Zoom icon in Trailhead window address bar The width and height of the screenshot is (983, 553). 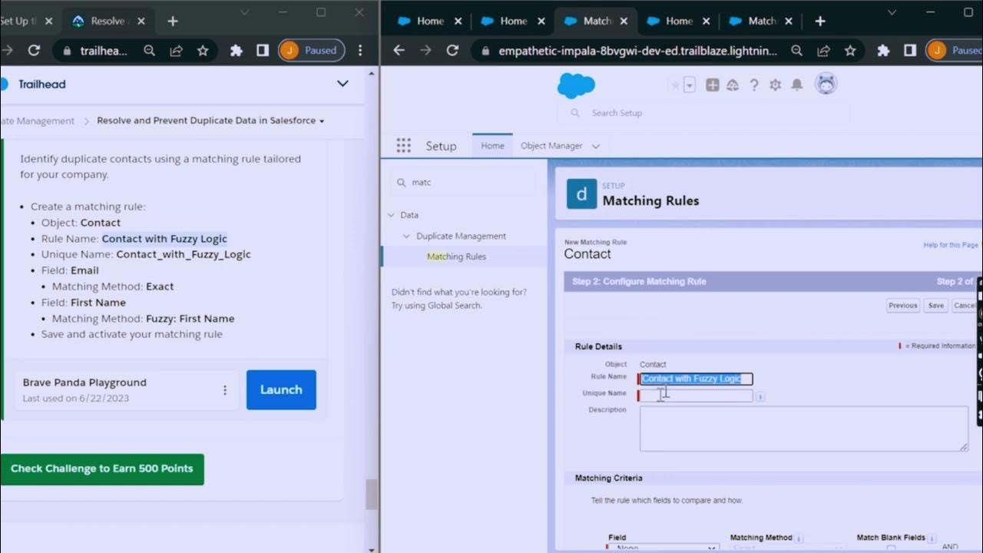150,51
